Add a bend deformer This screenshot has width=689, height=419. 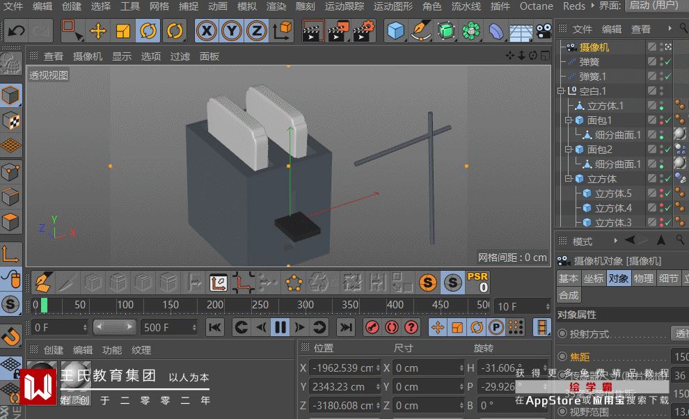pos(496,31)
